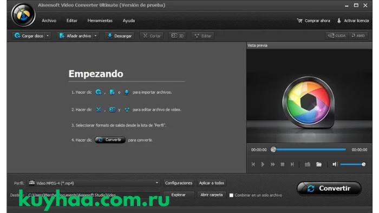This screenshot has height=213, width=379.
Task: Click scissors icon in step 2
Action: tap(99, 110)
